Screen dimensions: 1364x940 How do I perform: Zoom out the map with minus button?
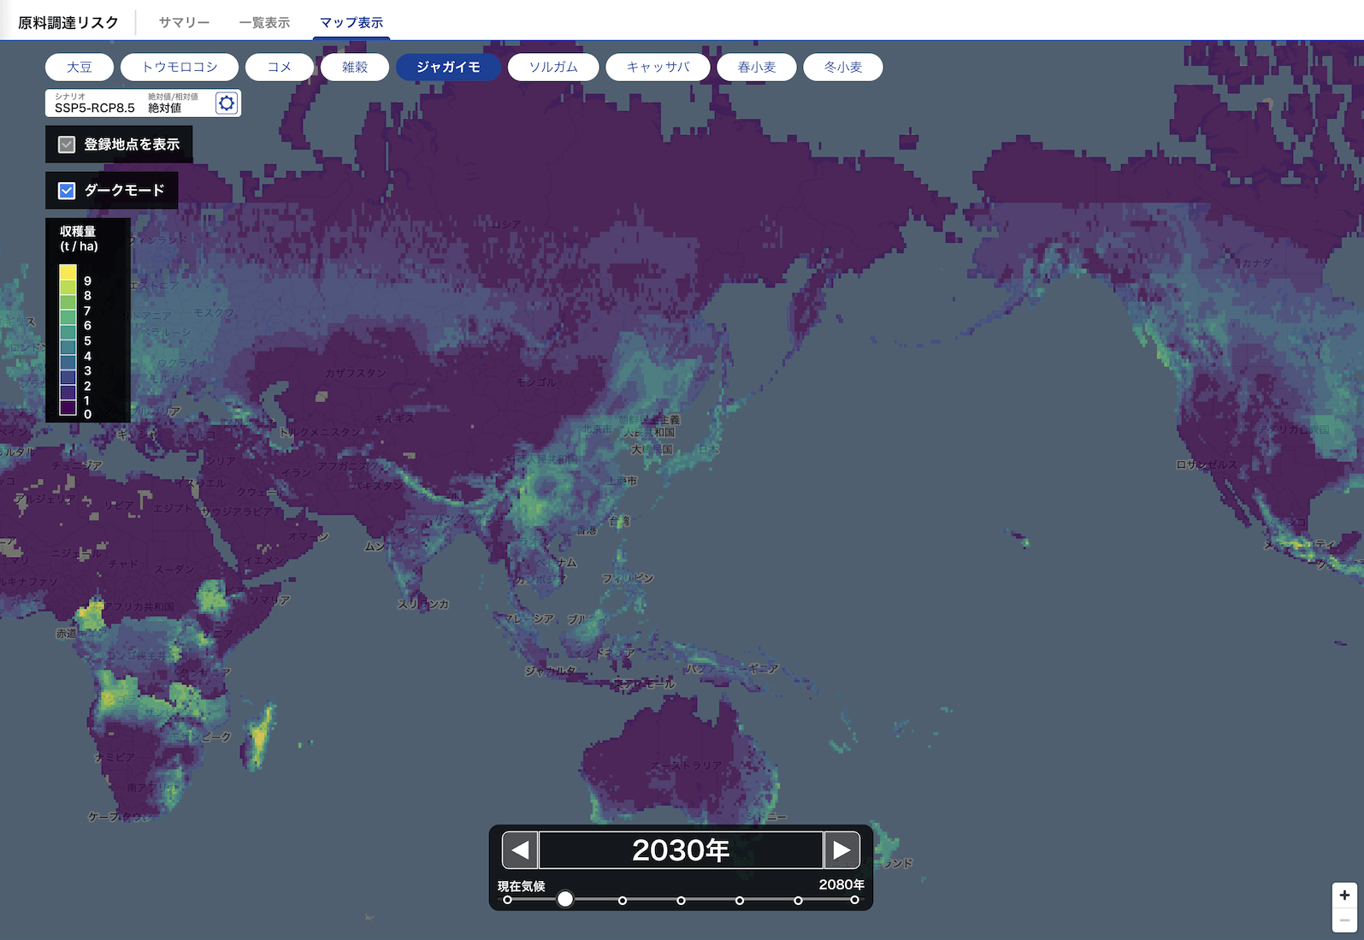tap(1344, 920)
